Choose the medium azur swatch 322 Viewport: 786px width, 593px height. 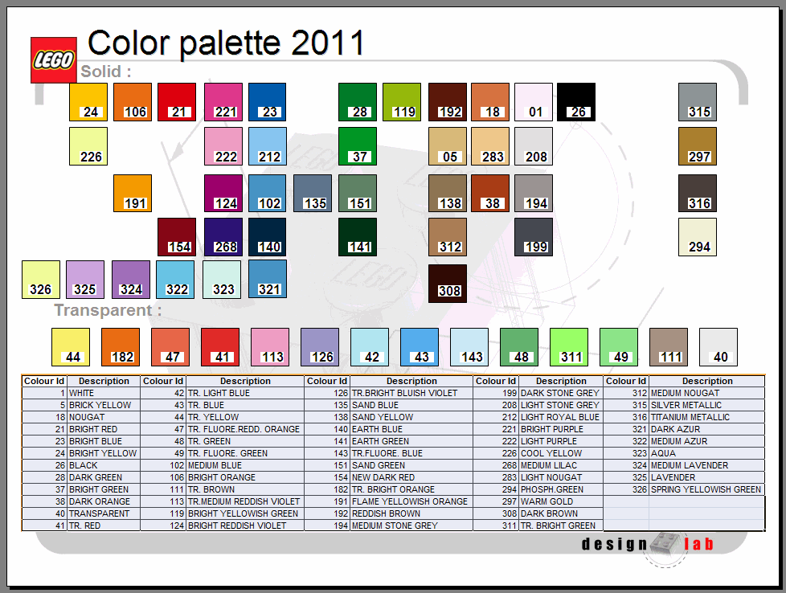175,279
